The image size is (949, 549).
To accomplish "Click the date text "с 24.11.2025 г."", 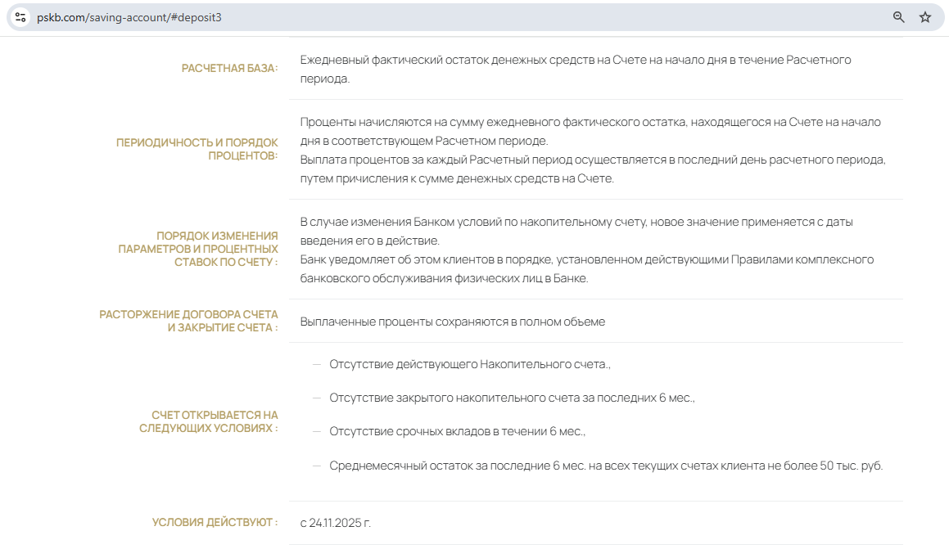I will point(336,523).
